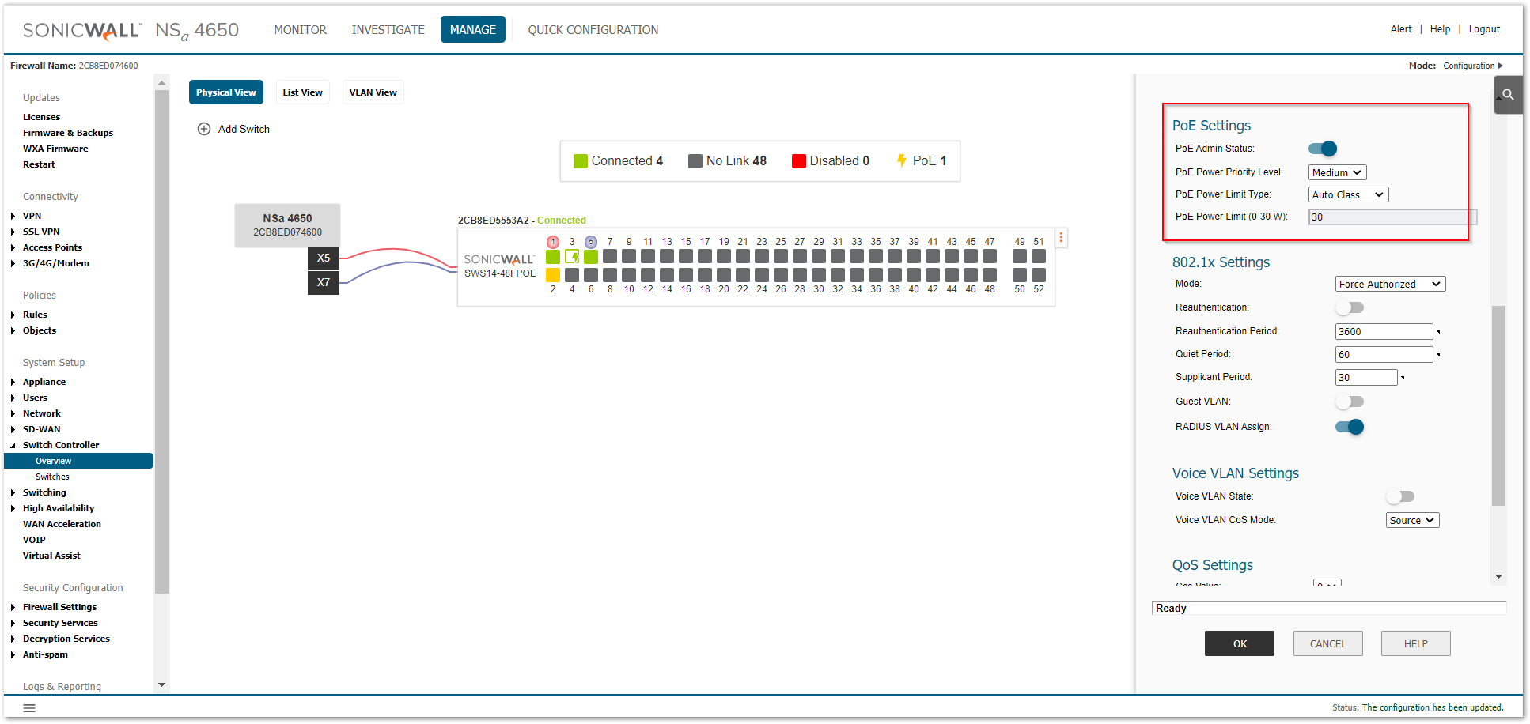The height and width of the screenshot is (724, 1530).
Task: Open the Switches submenu item
Action: [x=52, y=477]
